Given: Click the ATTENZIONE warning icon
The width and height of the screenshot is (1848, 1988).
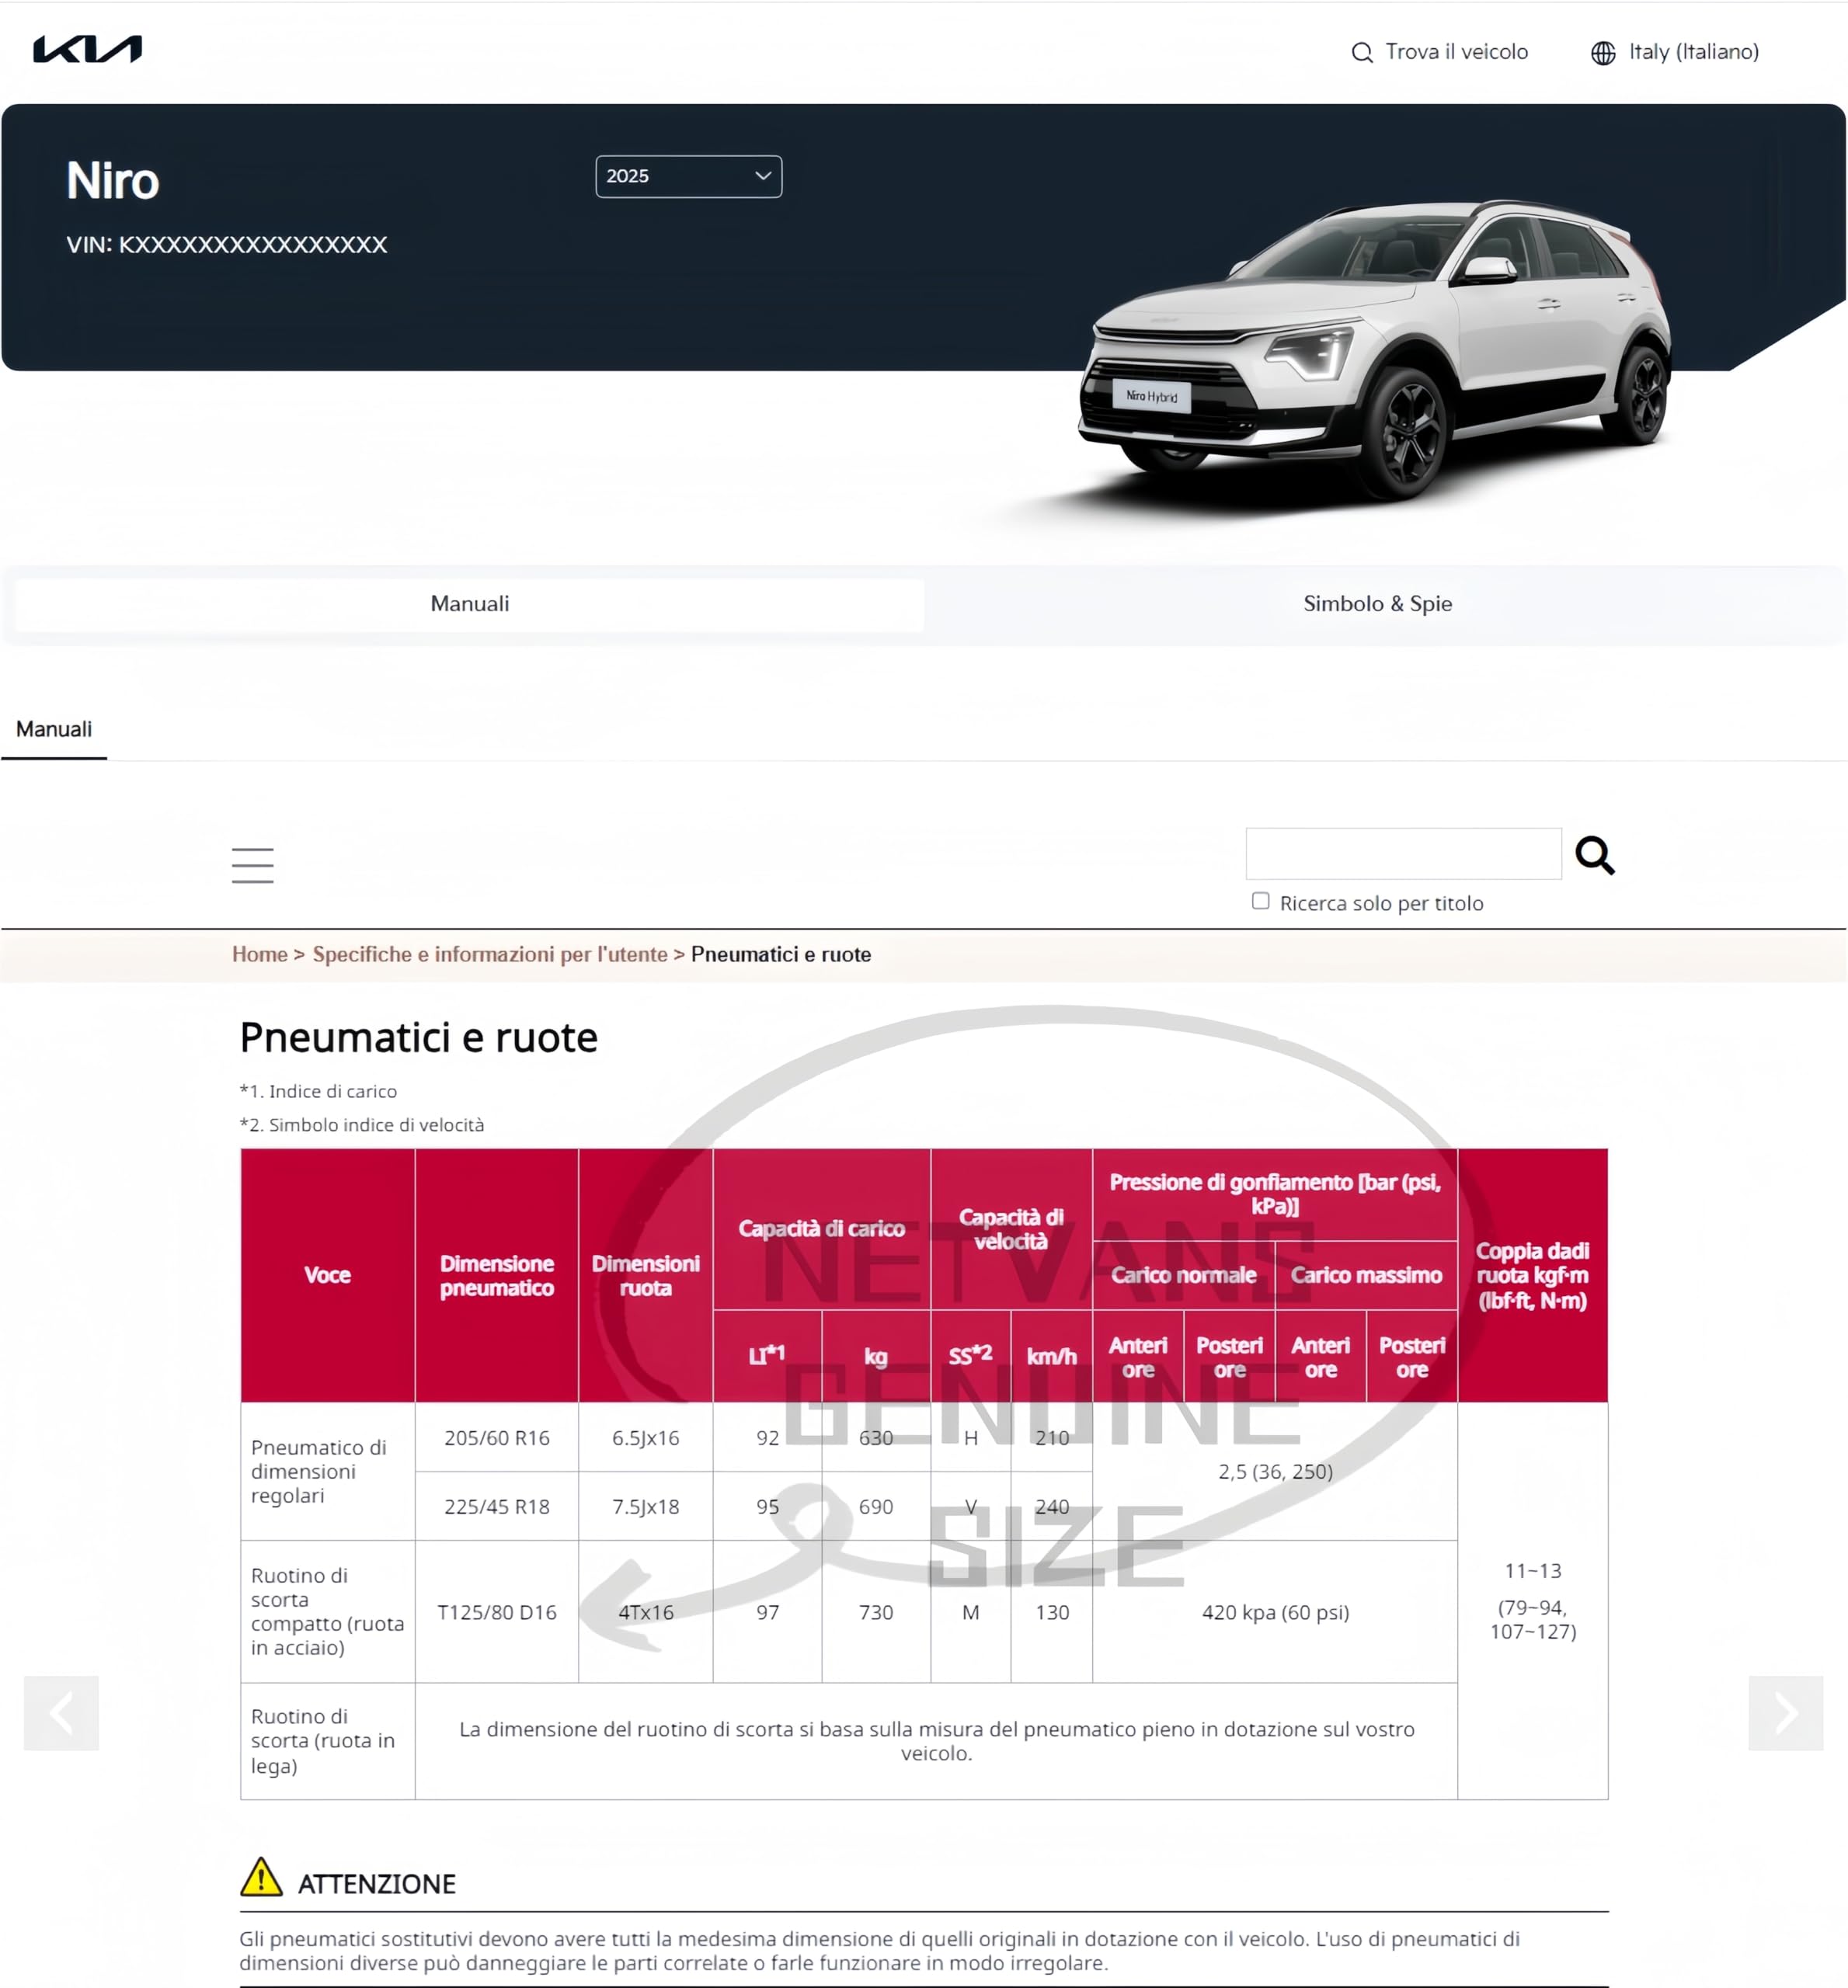Looking at the screenshot, I should click(x=261, y=1877).
